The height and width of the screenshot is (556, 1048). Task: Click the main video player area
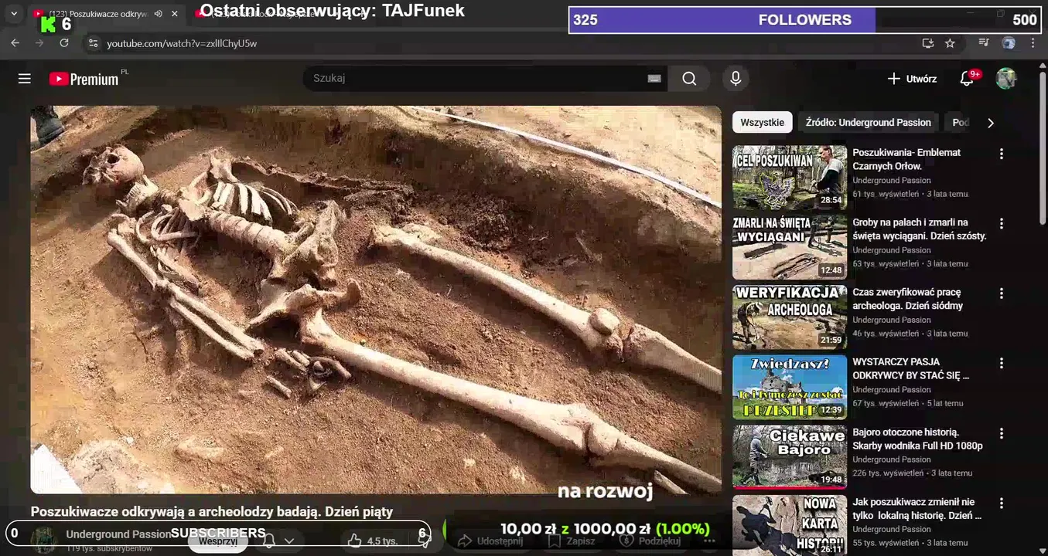376,300
